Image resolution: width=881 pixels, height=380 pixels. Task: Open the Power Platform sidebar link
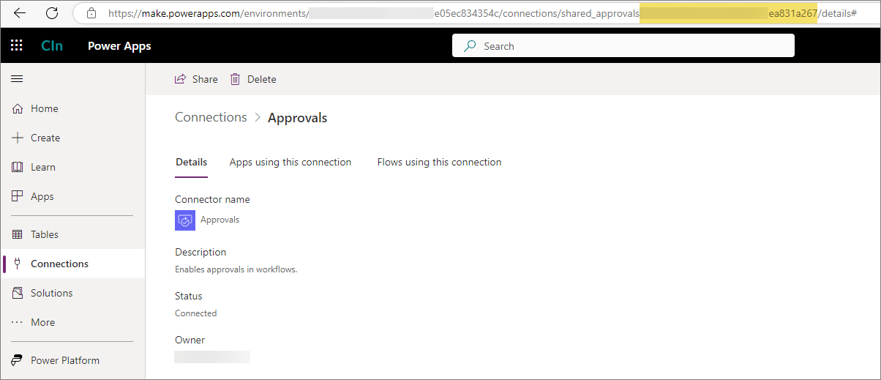(x=72, y=360)
